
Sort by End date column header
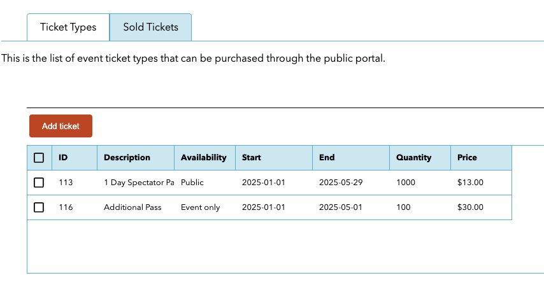(351, 158)
